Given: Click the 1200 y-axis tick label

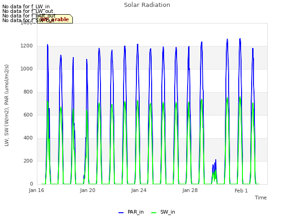Looking at the screenshot, I should pos(27,46).
